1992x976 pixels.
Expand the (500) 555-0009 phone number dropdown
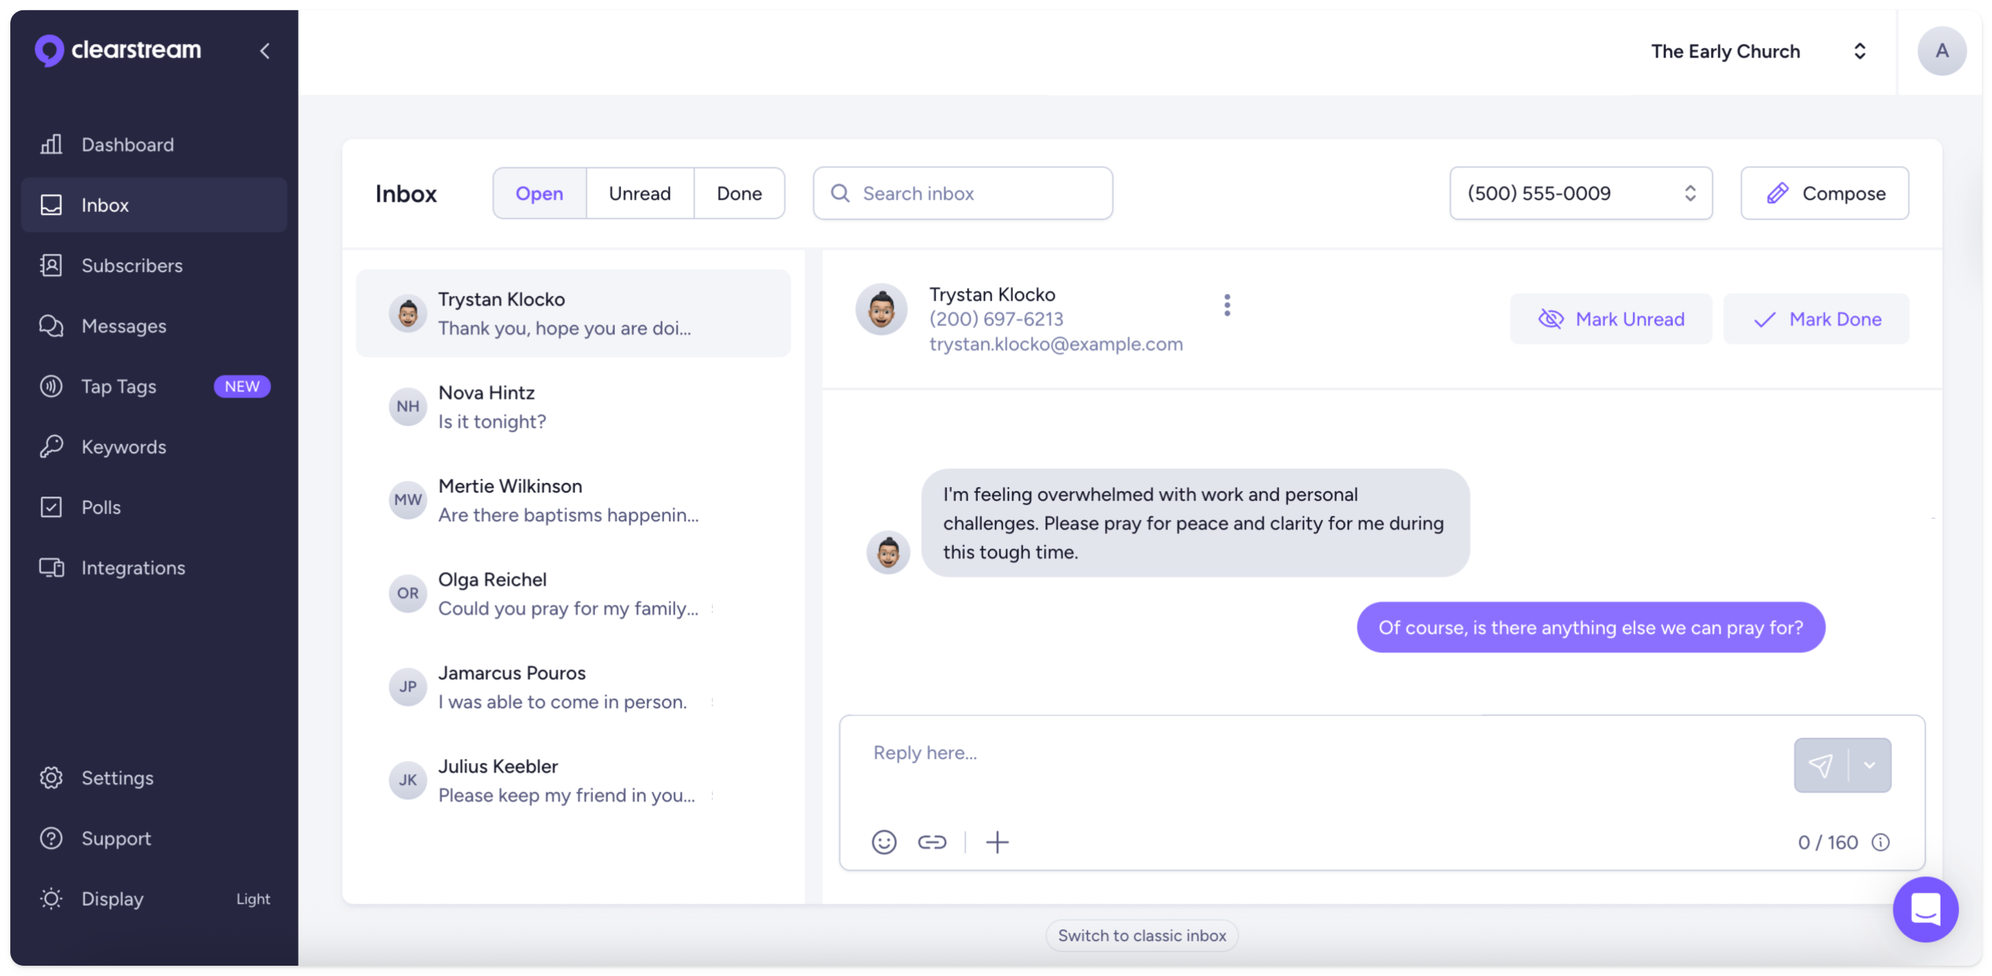coord(1580,193)
